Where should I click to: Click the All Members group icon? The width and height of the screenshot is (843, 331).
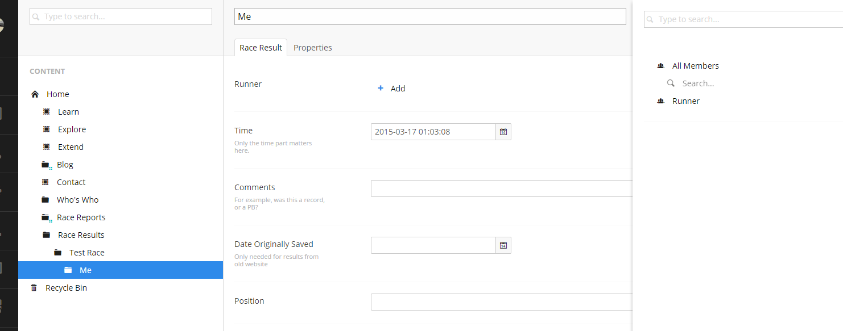click(x=660, y=66)
